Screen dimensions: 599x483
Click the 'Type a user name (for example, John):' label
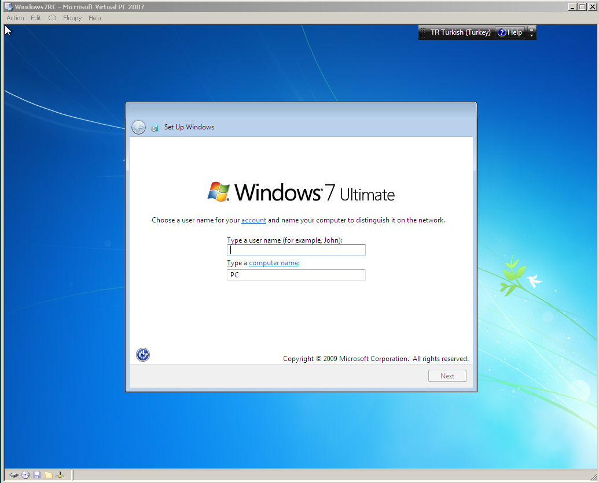[285, 240]
